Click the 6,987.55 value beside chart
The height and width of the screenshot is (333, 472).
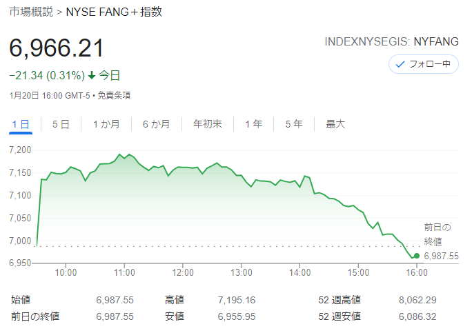coord(442,256)
